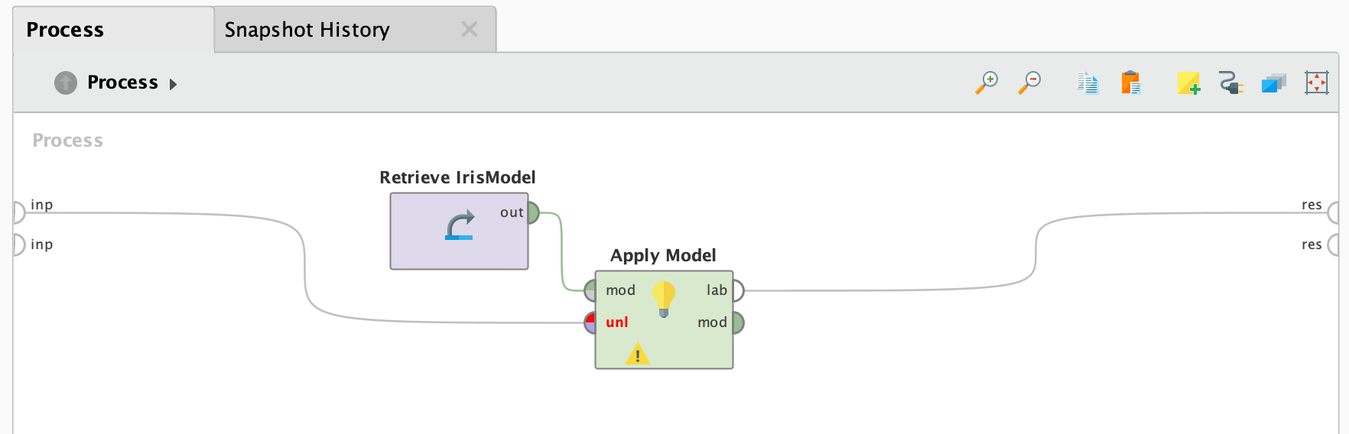Viewport: 1349px width, 434px height.
Task: Click the zoom in magnifier icon
Action: 987,83
